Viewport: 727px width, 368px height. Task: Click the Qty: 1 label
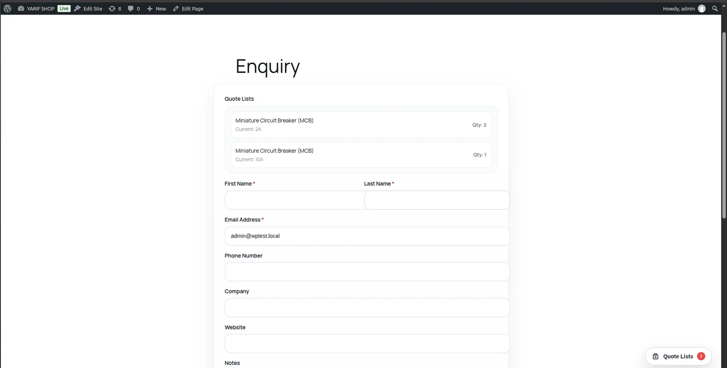480,155
